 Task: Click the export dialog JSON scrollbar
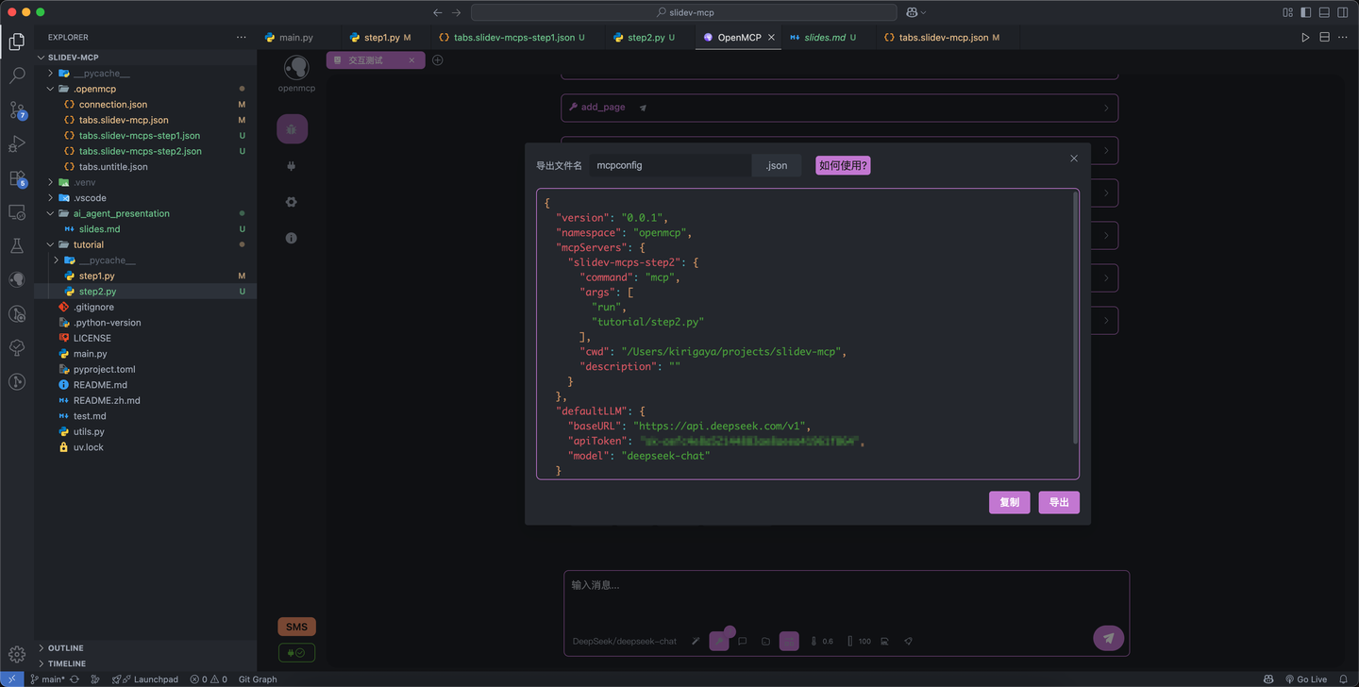point(1075,319)
